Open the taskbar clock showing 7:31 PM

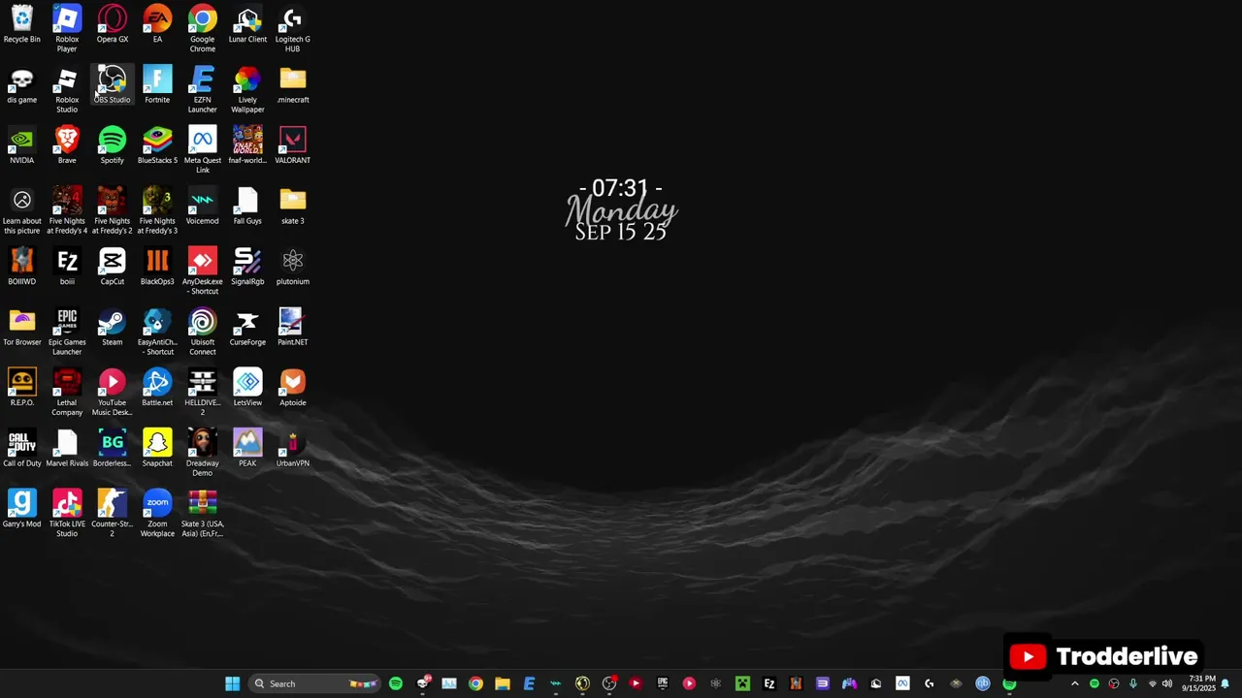pyautogui.click(x=1201, y=683)
